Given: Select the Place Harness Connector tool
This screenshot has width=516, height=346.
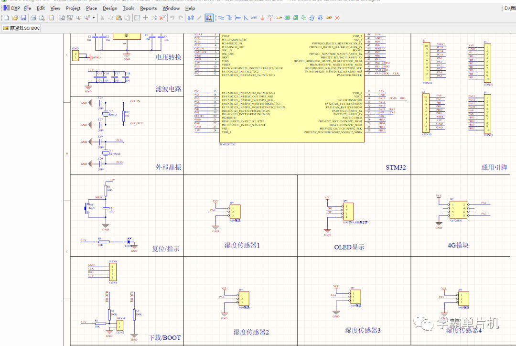Looking at the screenshot, I should (x=312, y=18).
